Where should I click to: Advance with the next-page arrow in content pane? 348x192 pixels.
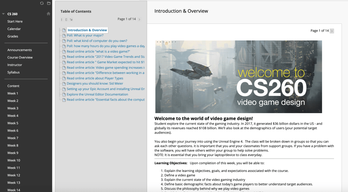point(332,31)
